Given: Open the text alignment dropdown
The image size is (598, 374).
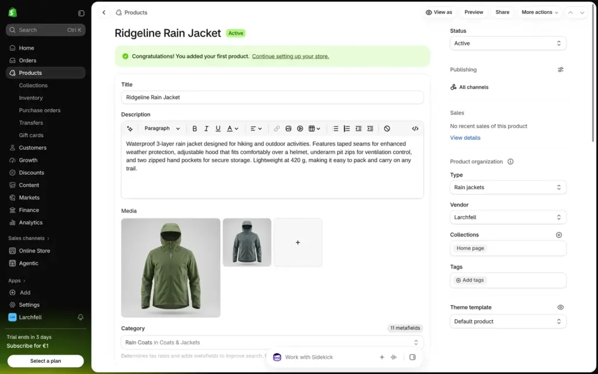Looking at the screenshot, I should point(256,129).
